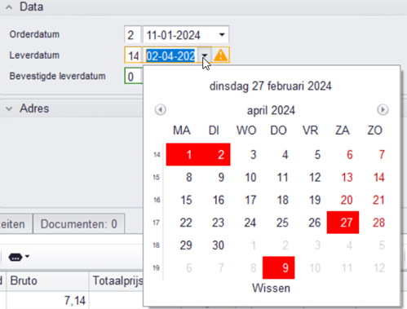Viewport: 407px width, 309px height.
Task: Click the Orderdatum week number field
Action: 132,35
